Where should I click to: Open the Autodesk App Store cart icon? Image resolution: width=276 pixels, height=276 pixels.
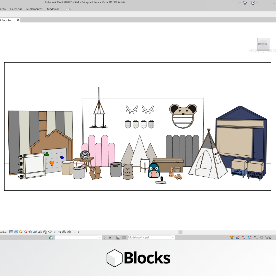tap(245, 3)
